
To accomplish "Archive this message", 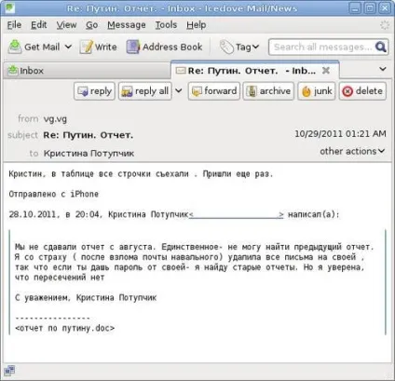I will tap(268, 91).
